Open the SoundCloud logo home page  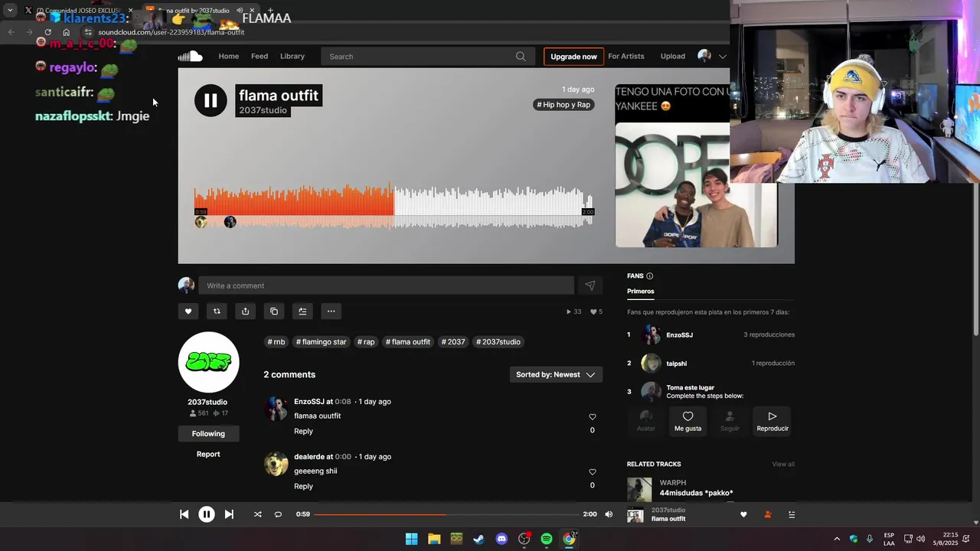click(191, 56)
